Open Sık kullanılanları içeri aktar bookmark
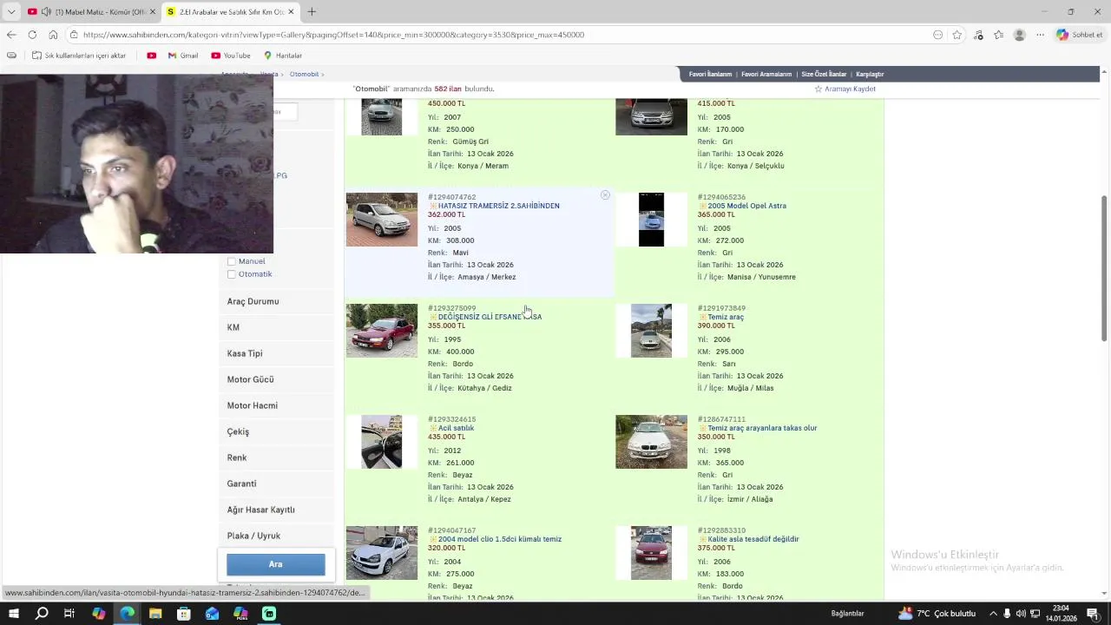Viewport: 1111px width, 625px height. pyautogui.click(x=79, y=56)
